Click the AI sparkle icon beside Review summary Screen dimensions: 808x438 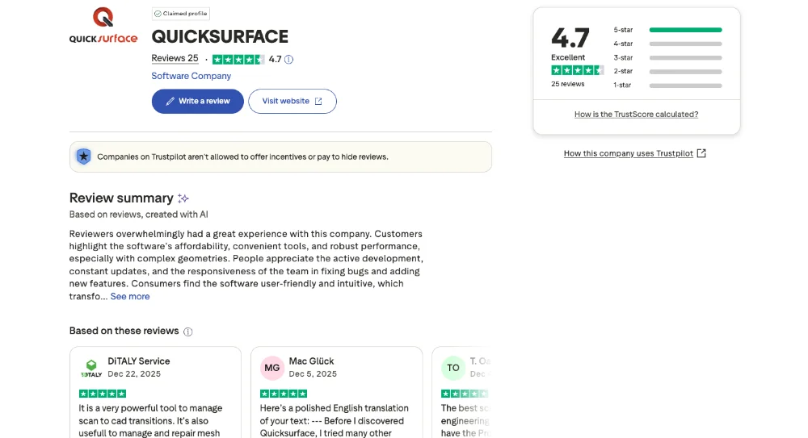(x=183, y=198)
